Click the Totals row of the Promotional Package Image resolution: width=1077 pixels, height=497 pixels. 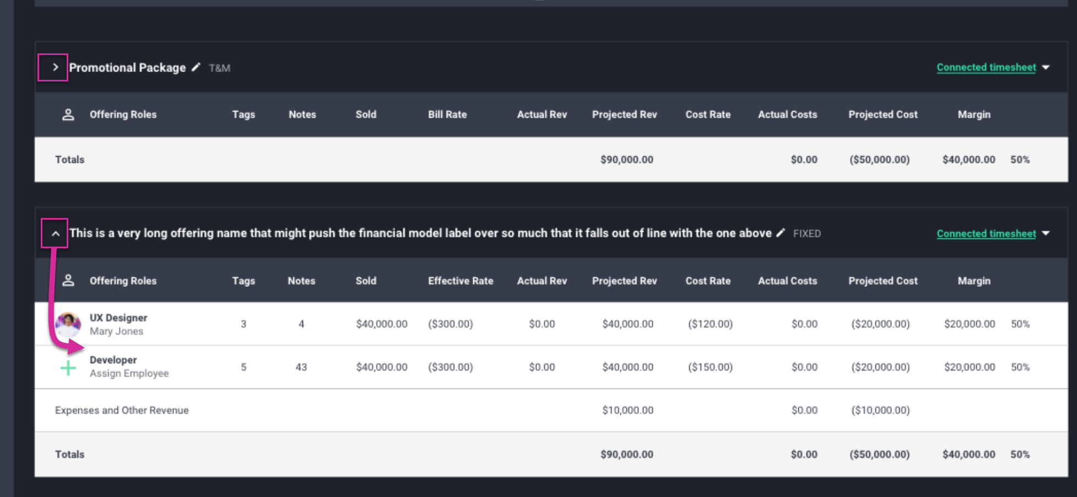[x=70, y=160]
